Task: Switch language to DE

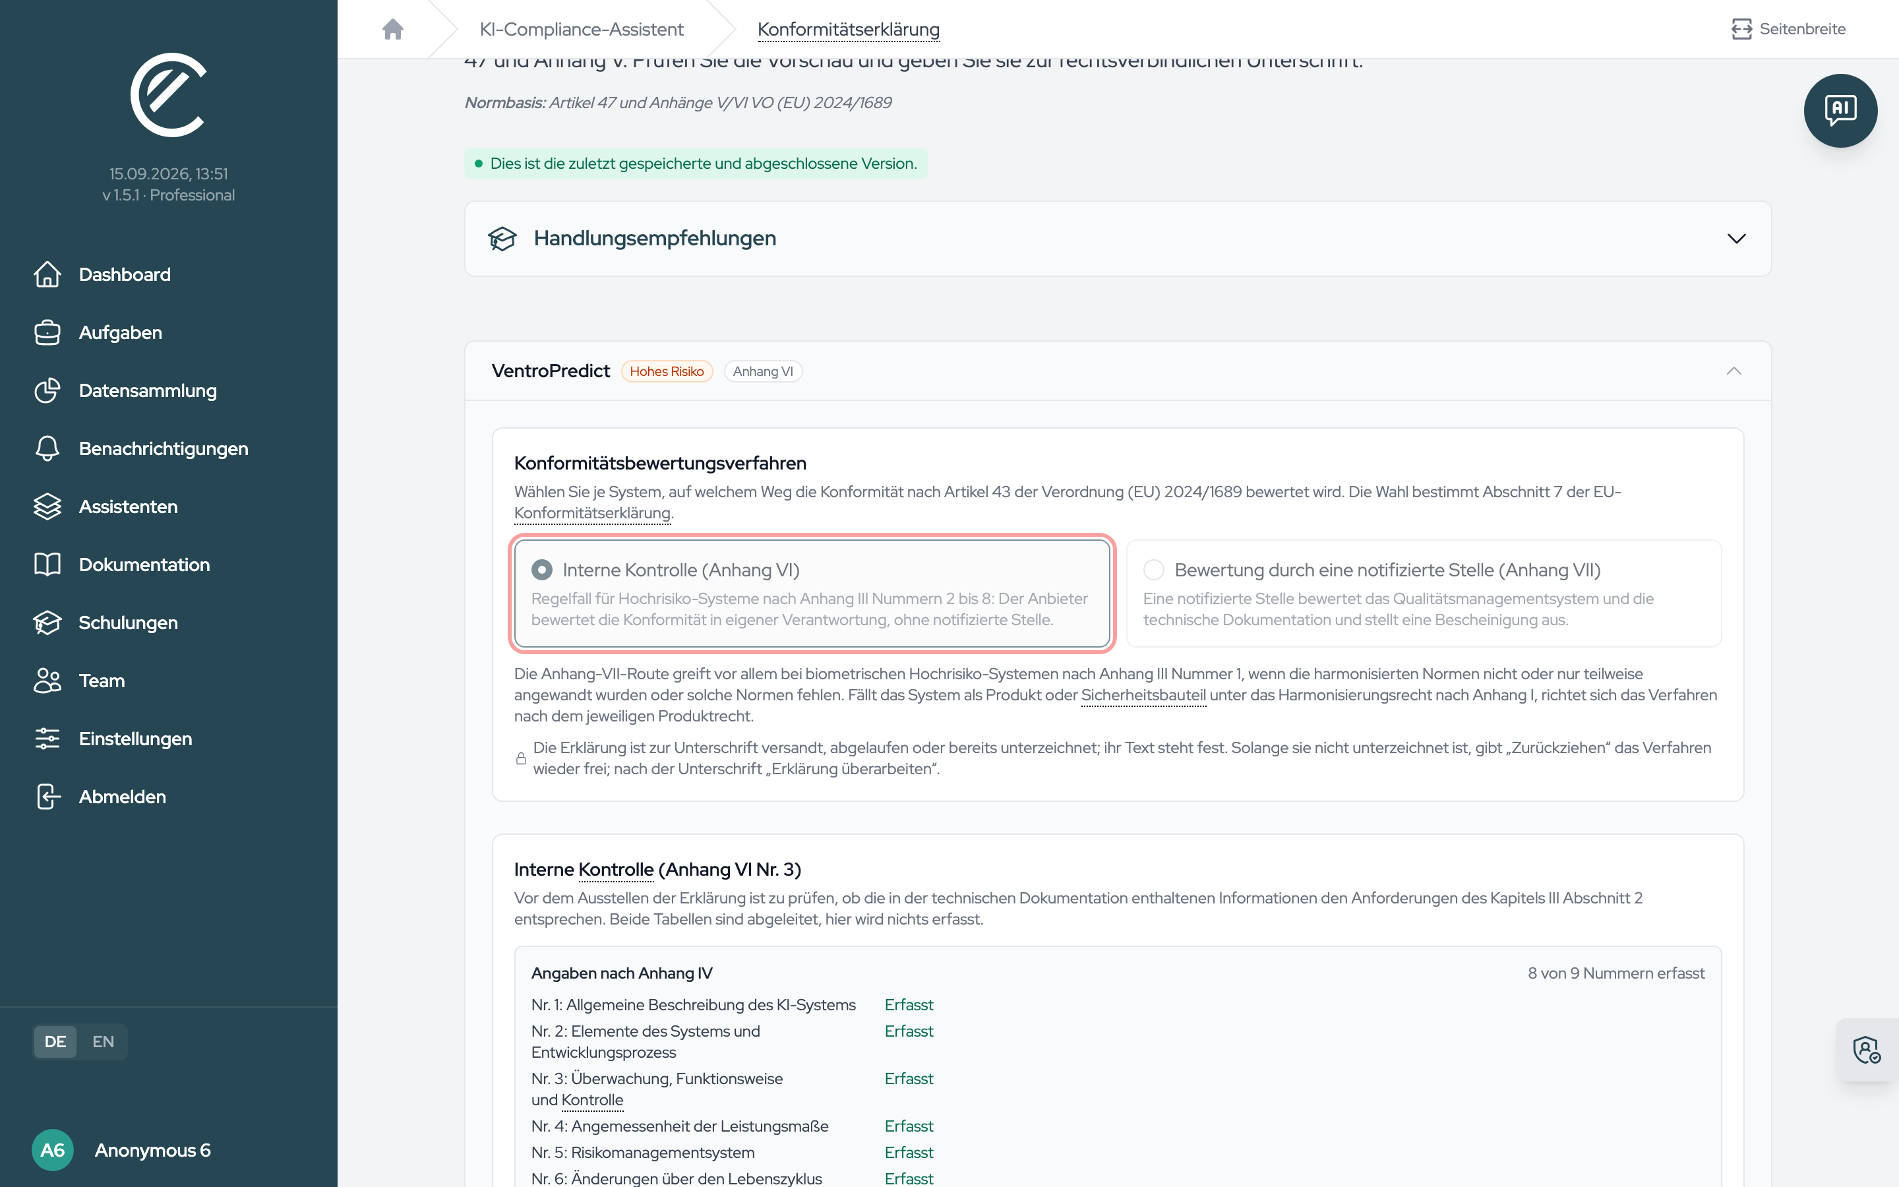Action: pos(55,1042)
